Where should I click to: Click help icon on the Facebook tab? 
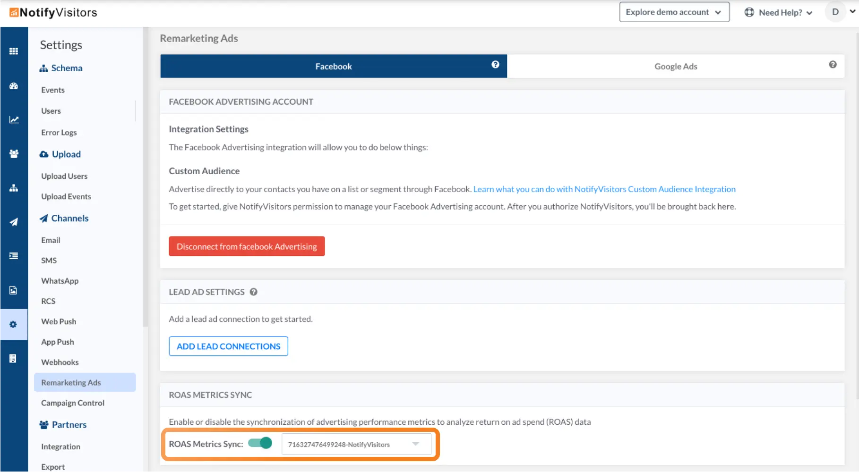click(x=495, y=65)
